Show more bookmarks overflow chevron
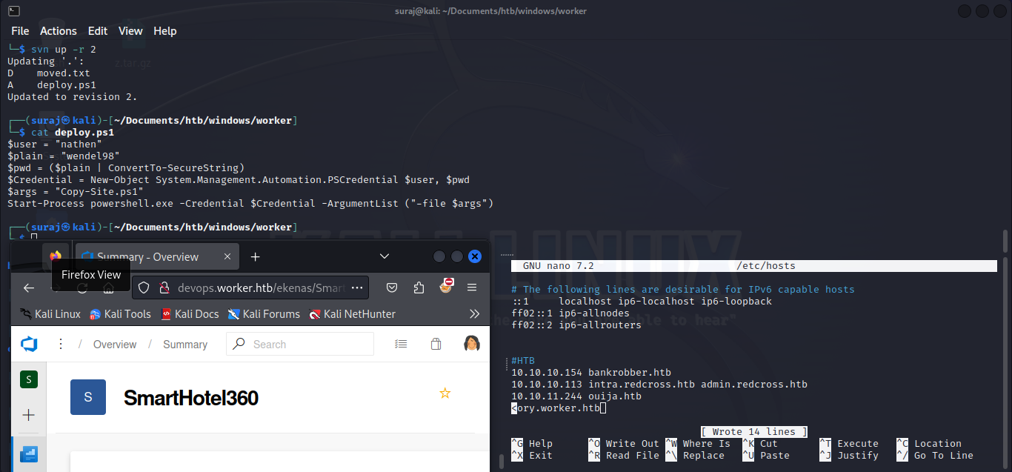 tap(475, 314)
